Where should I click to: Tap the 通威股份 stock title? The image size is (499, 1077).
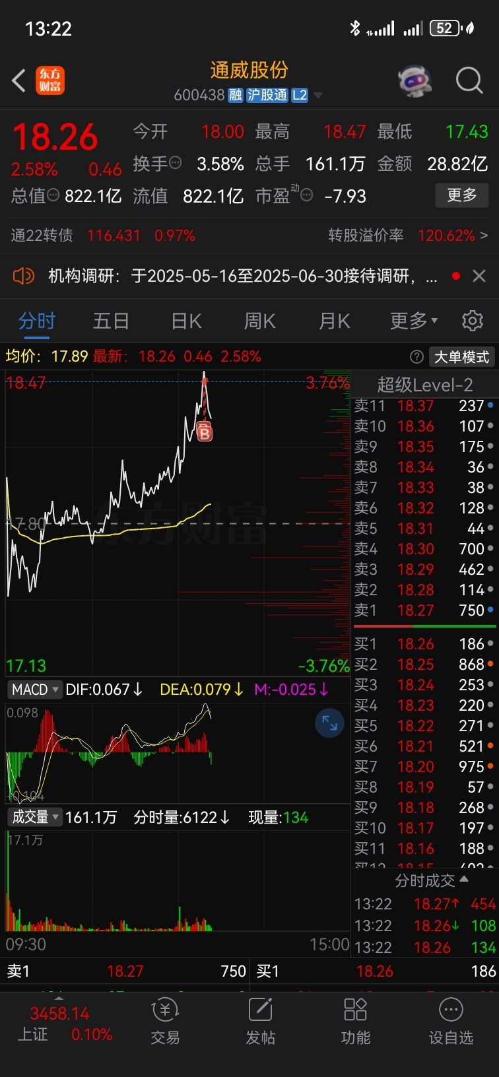(x=249, y=70)
